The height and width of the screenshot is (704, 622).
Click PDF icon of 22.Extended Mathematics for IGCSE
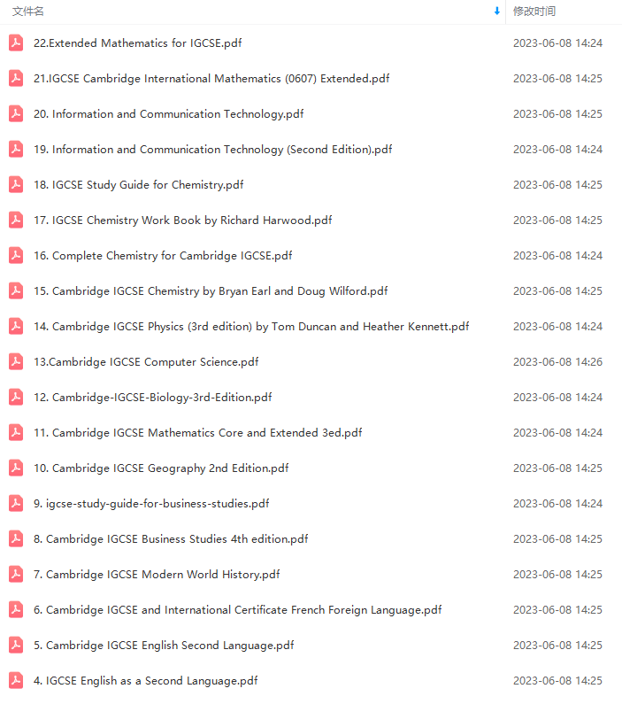click(x=16, y=43)
